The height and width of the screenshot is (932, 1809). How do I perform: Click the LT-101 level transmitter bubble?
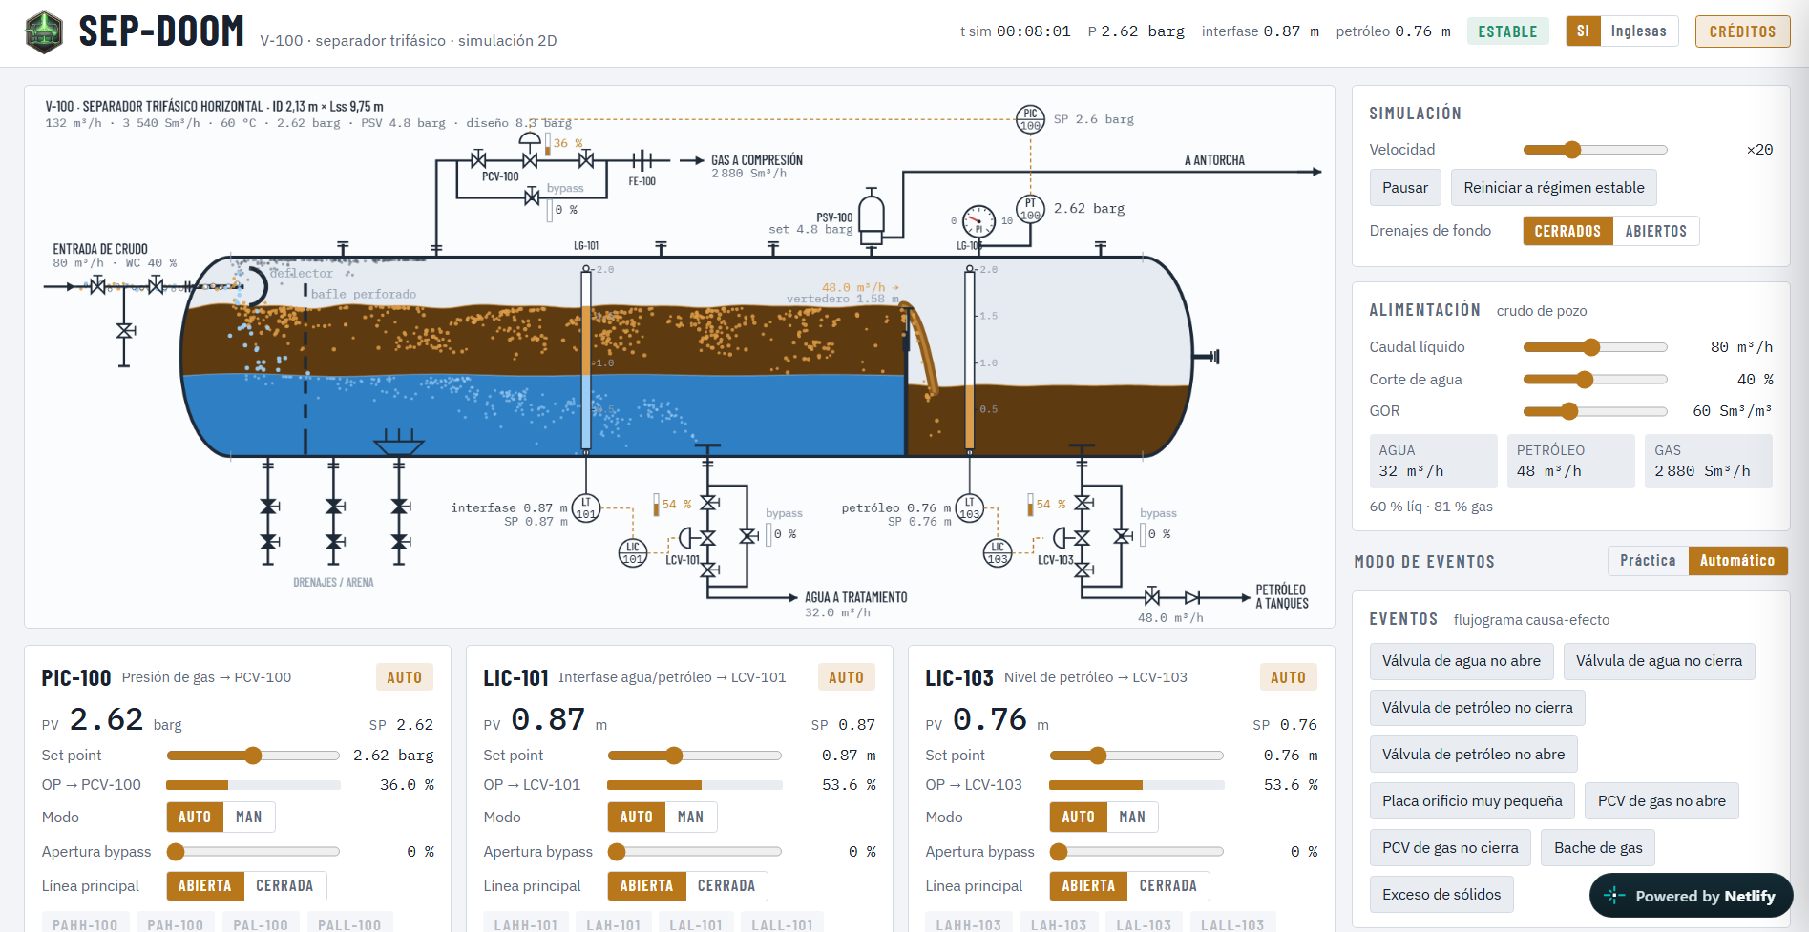click(586, 507)
